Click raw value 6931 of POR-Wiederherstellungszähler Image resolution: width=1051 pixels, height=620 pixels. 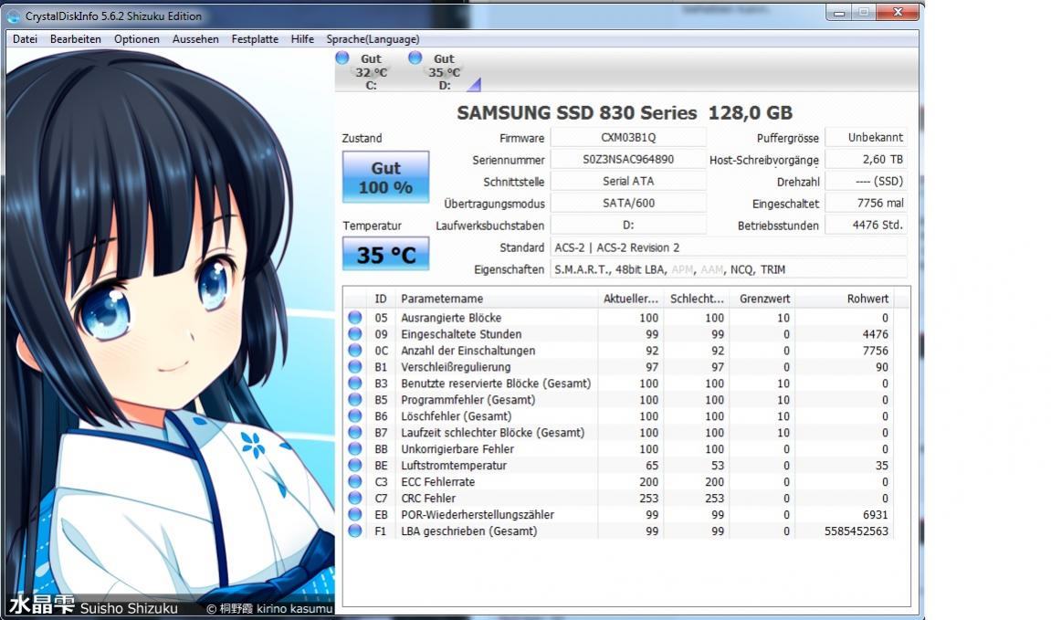[x=875, y=515]
